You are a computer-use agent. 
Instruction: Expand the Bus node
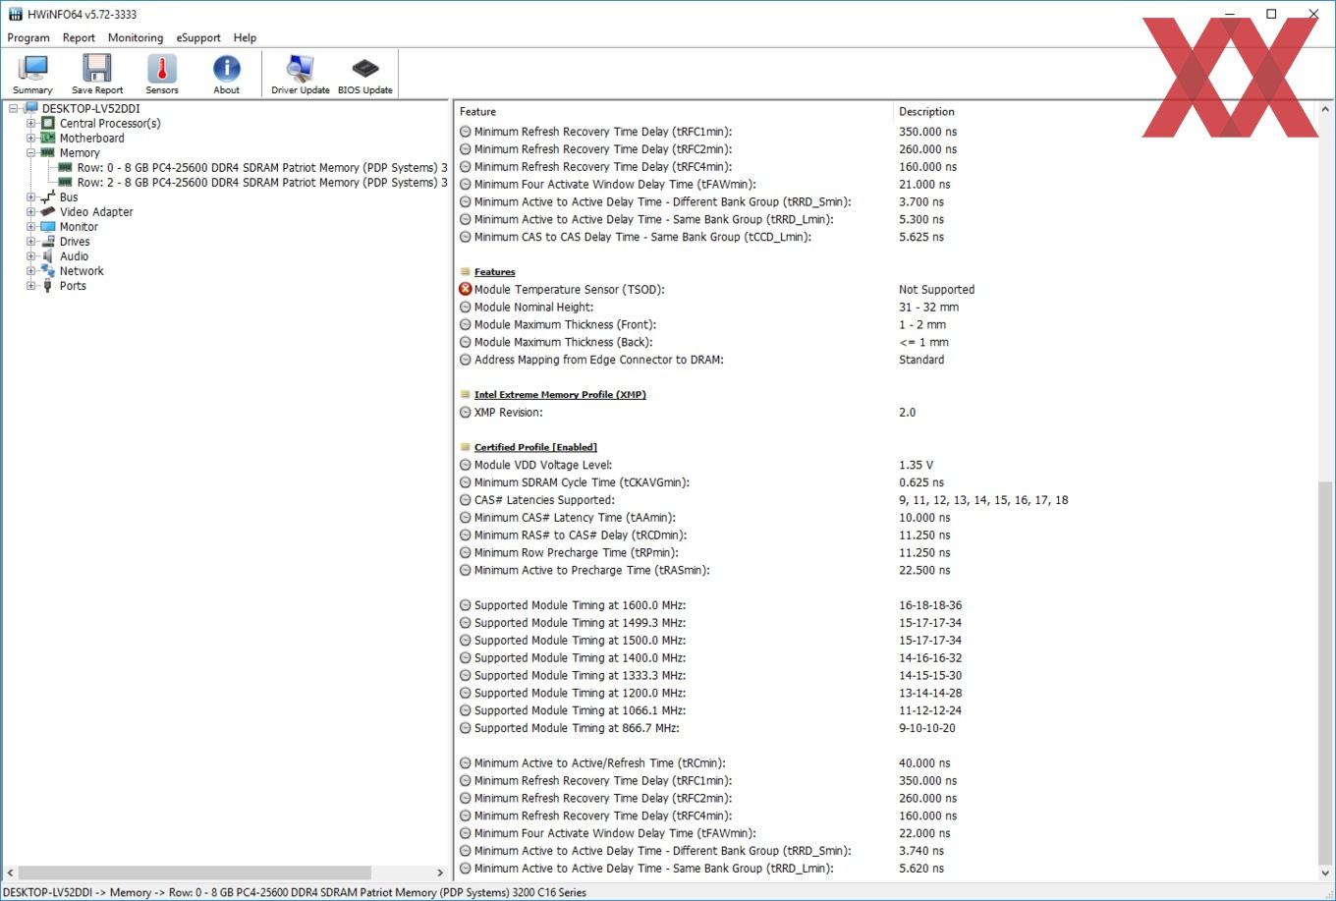click(x=31, y=197)
